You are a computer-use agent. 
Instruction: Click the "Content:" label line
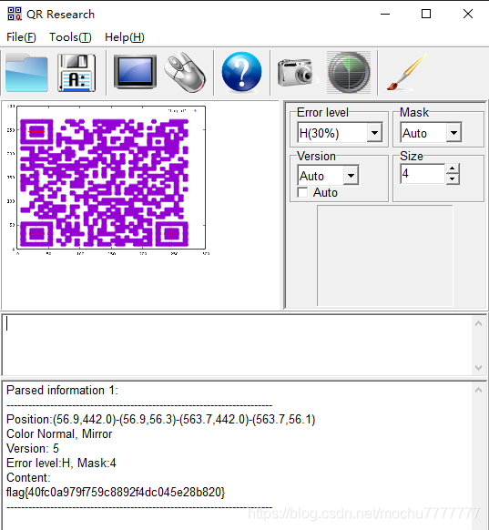point(28,477)
